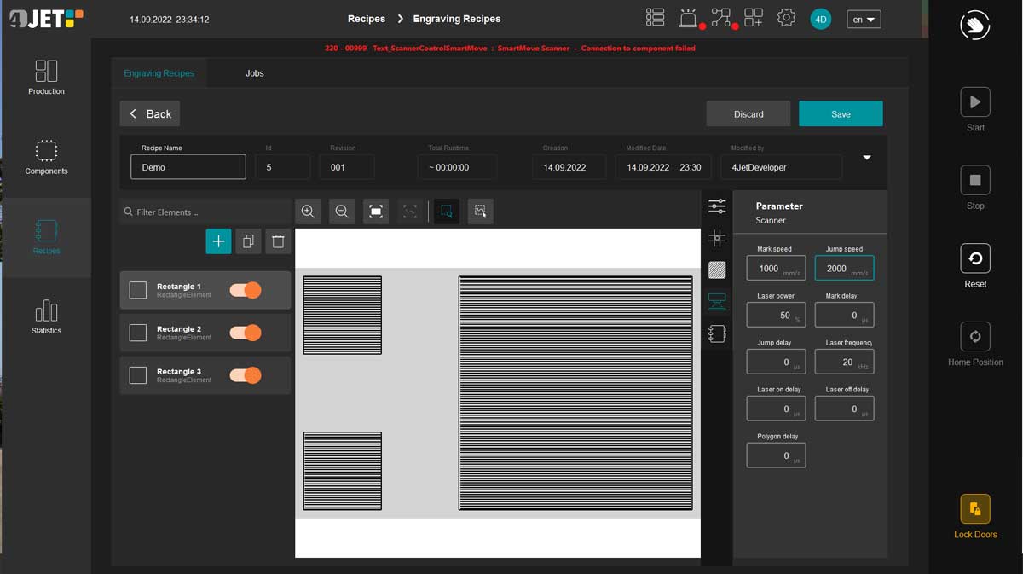Click the zoom in magnifier icon
Image resolution: width=1023 pixels, height=574 pixels.
(308, 212)
